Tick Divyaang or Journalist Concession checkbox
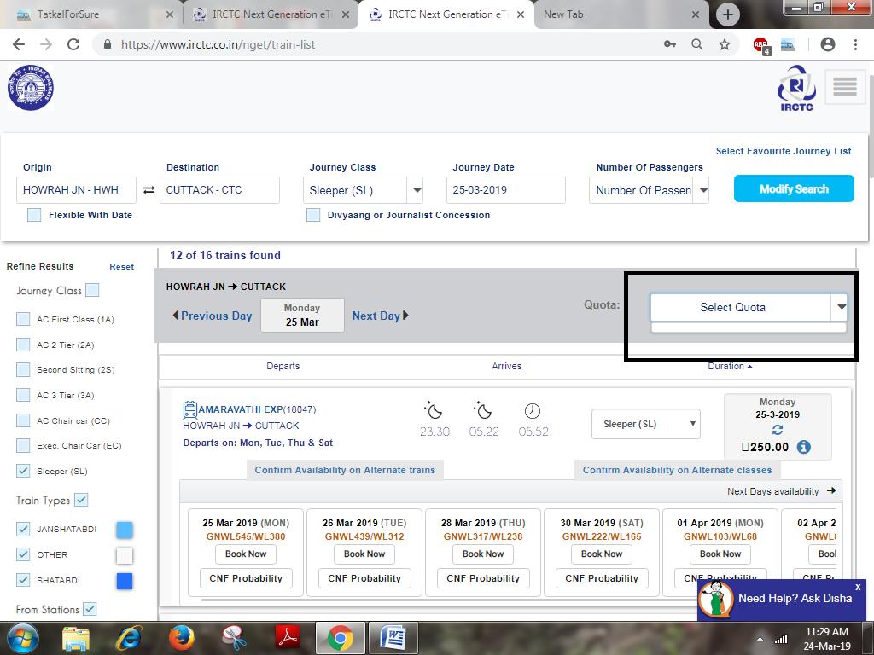 (x=313, y=215)
